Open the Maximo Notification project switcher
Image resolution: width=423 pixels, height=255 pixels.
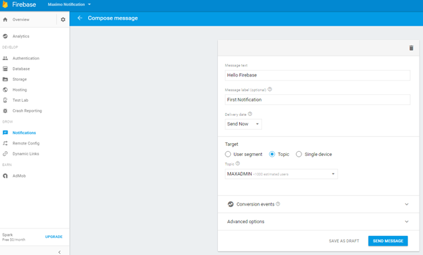pyautogui.click(x=69, y=4)
